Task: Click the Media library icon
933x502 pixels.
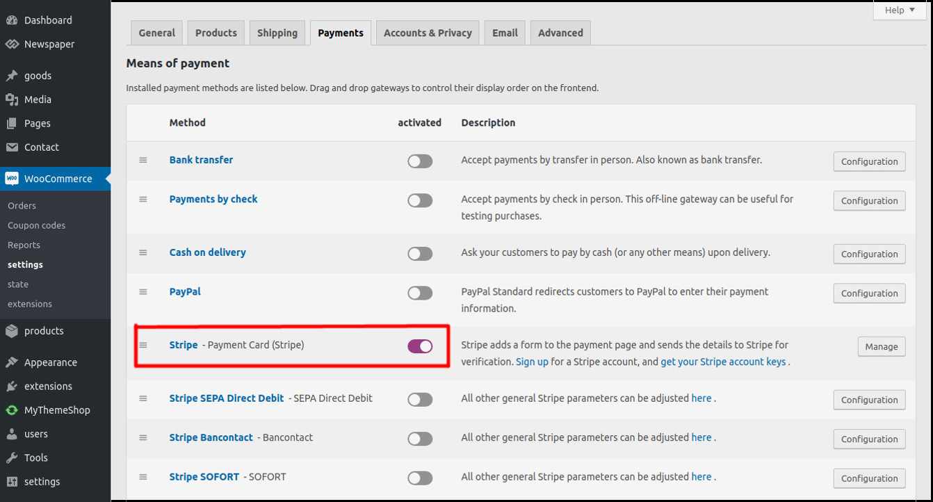Action: coord(12,99)
